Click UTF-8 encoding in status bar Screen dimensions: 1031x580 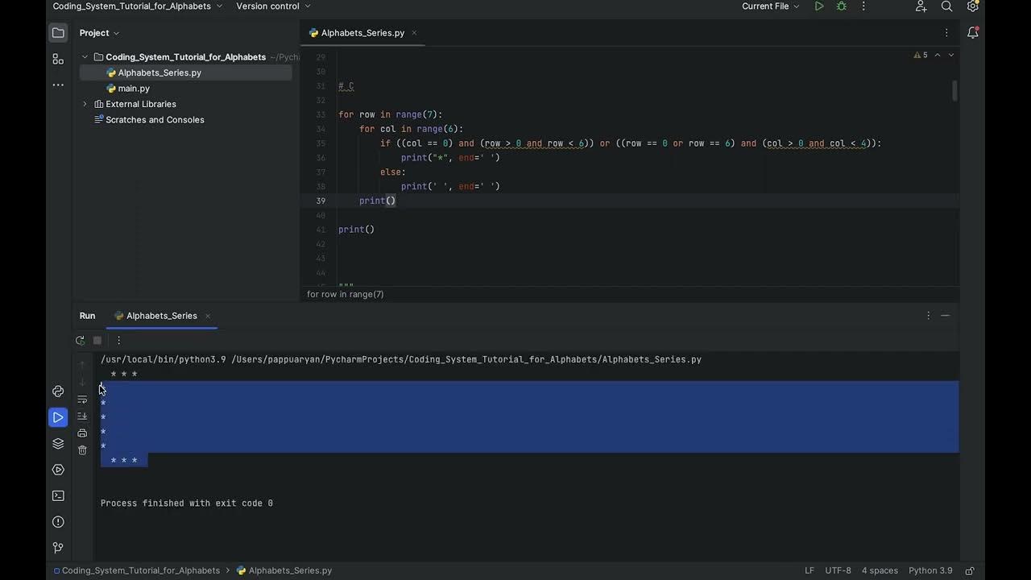click(x=838, y=570)
